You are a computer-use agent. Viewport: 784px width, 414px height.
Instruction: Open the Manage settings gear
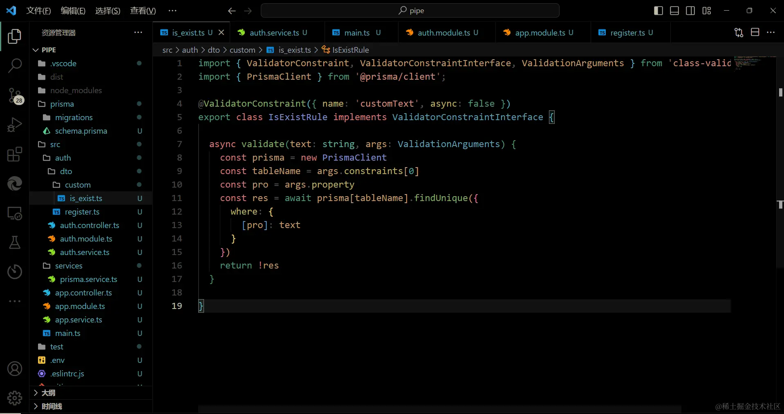pos(15,398)
